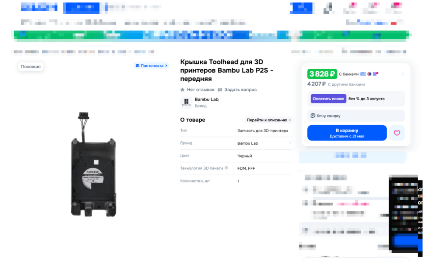Click the Похожие button

pyautogui.click(x=31, y=67)
